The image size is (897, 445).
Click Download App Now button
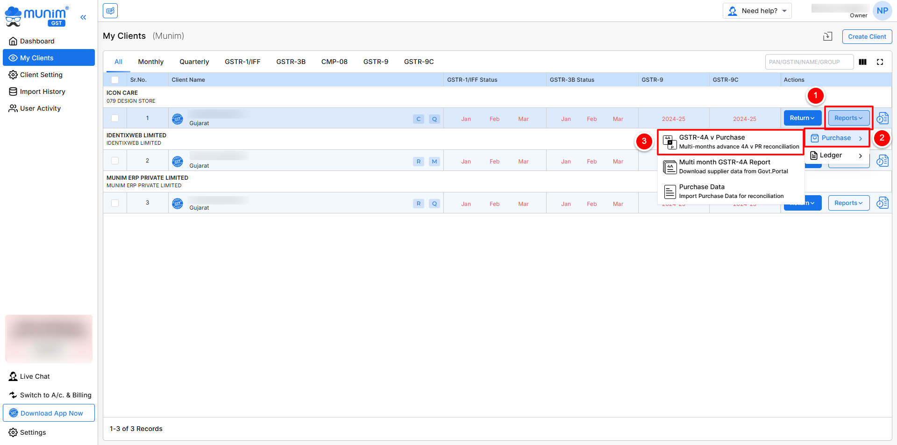pos(49,413)
